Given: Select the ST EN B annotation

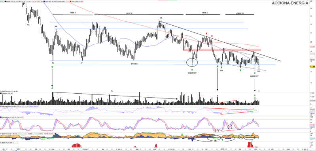Looking at the screenshot, I should 134,64.
